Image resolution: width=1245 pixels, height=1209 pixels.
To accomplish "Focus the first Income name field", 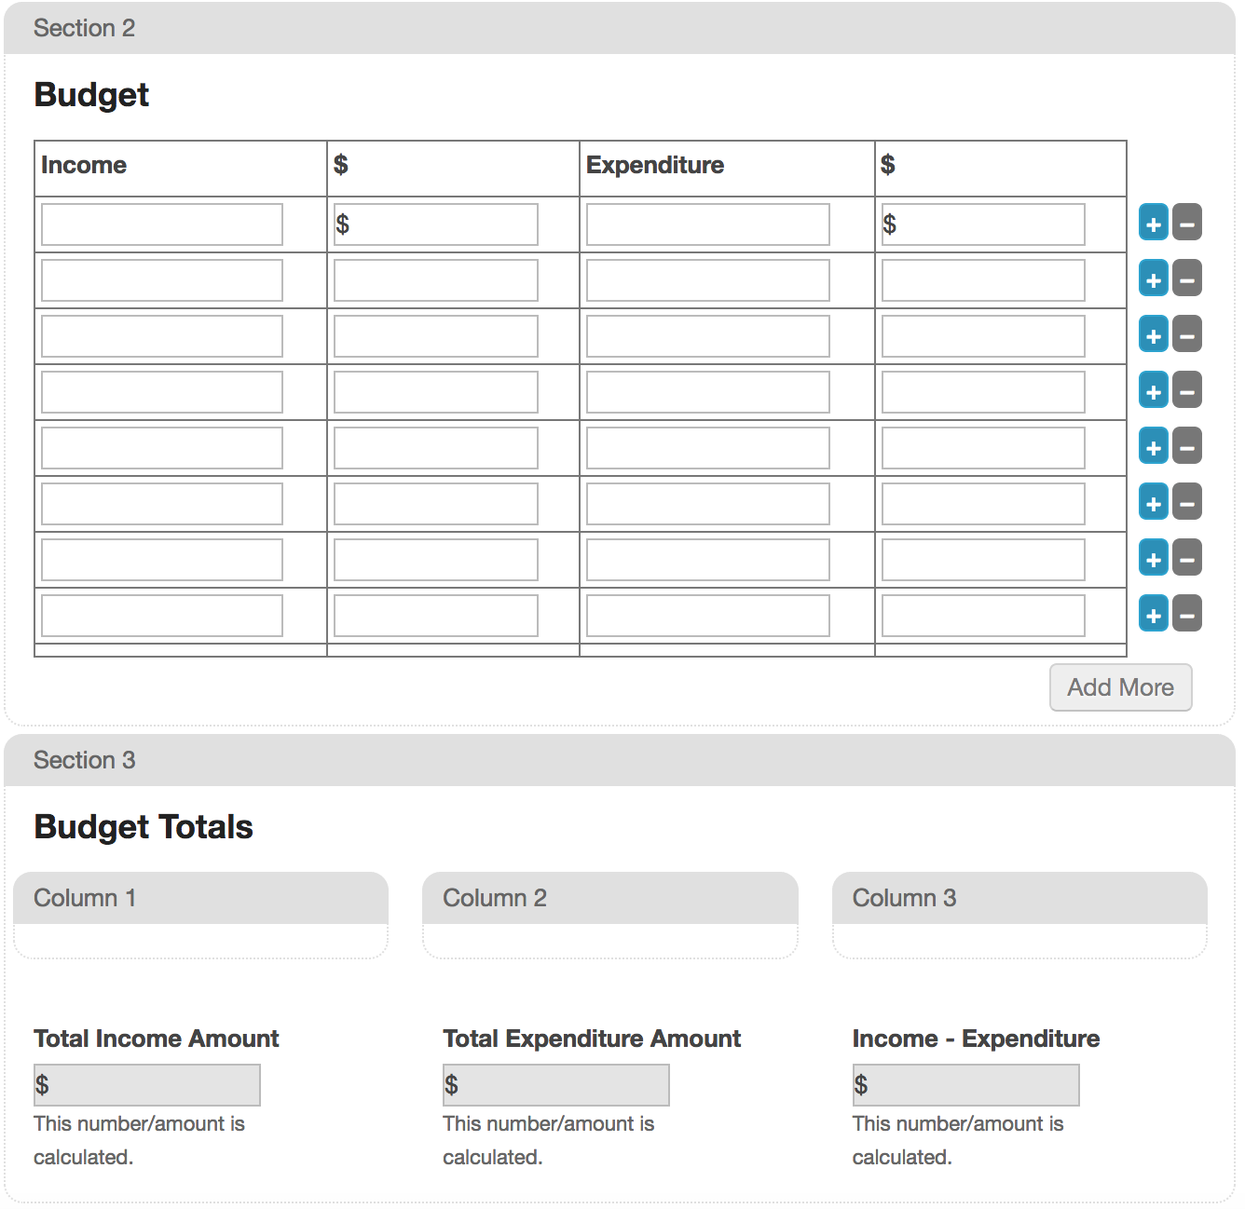I will [x=162, y=224].
